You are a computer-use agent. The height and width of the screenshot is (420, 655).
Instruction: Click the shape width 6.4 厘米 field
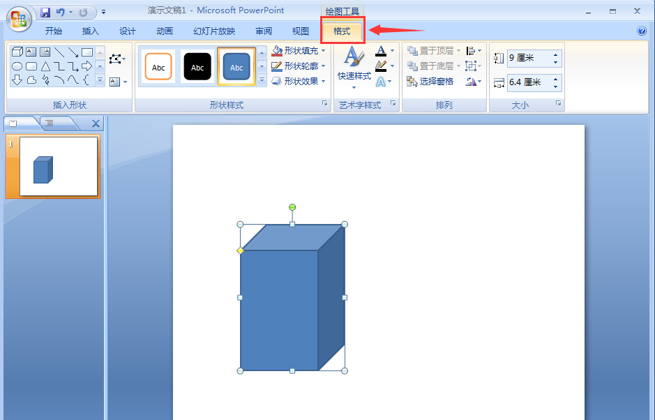click(x=528, y=82)
